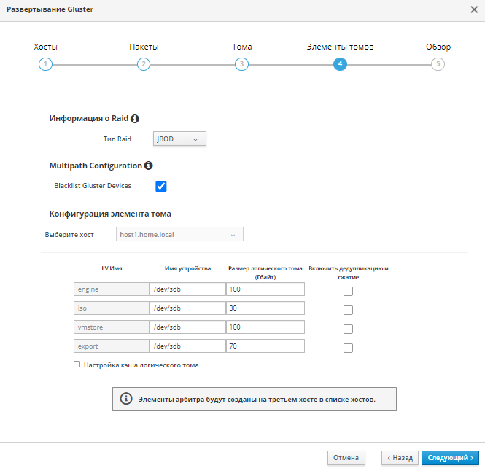Click wizard step 4 circle Элементы томов

[340, 64]
